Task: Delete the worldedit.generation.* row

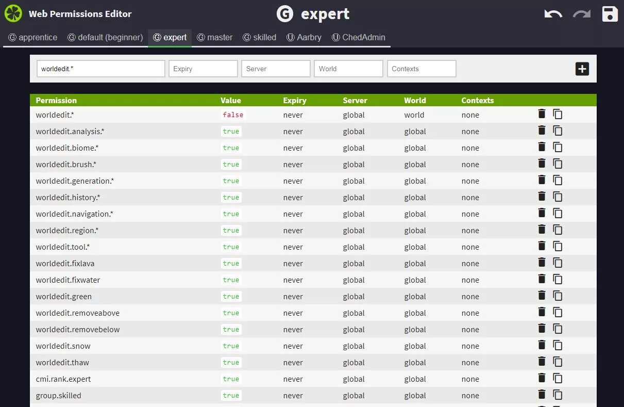Action: pyautogui.click(x=542, y=180)
